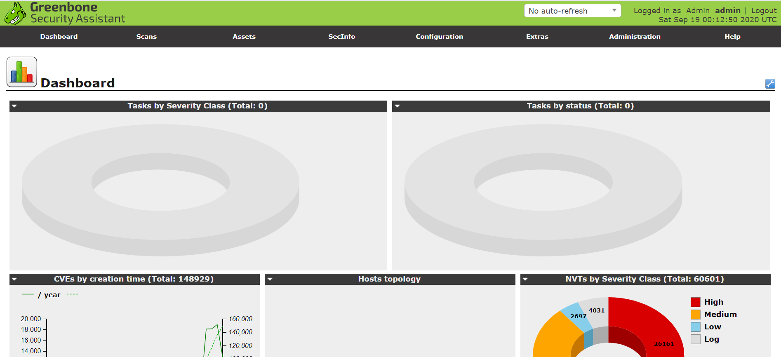
Task: Click the admin user link
Action: 727,11
